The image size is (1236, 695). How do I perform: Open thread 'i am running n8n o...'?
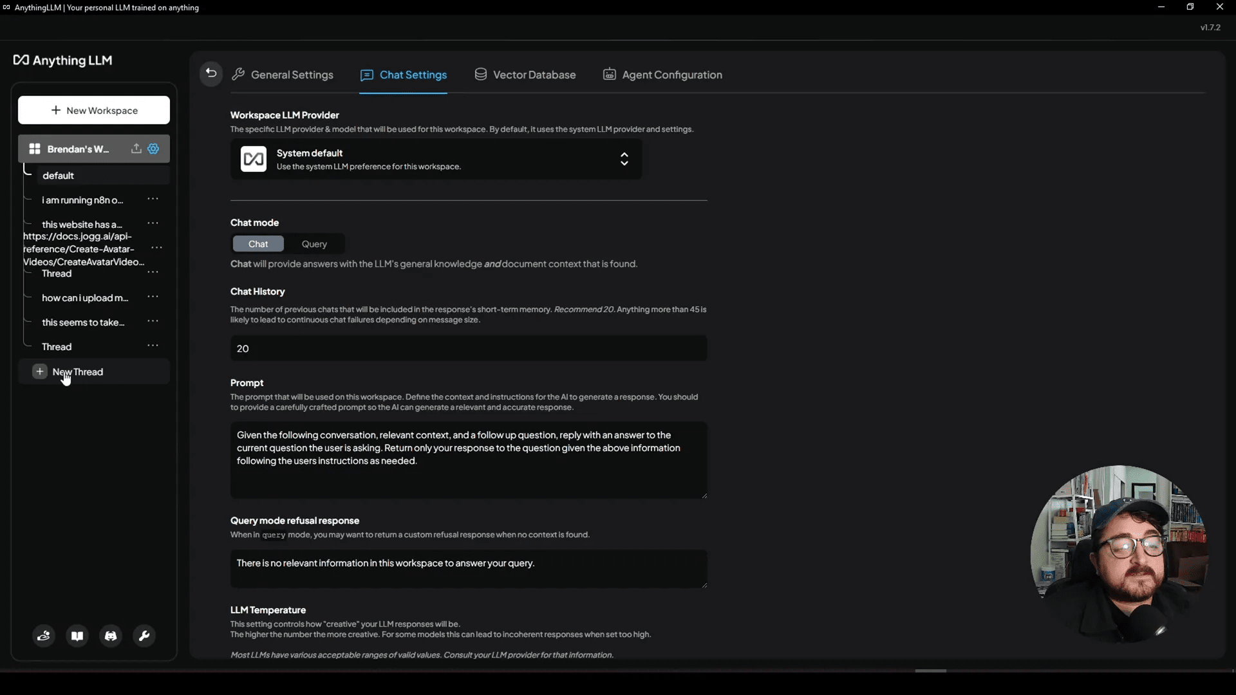coord(82,200)
